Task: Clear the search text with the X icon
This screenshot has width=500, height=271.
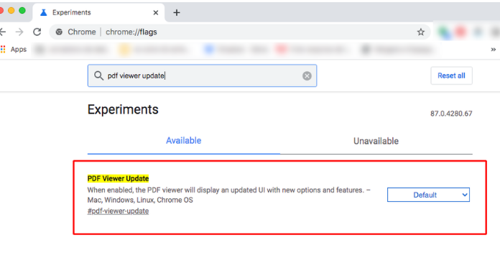Action: point(307,75)
